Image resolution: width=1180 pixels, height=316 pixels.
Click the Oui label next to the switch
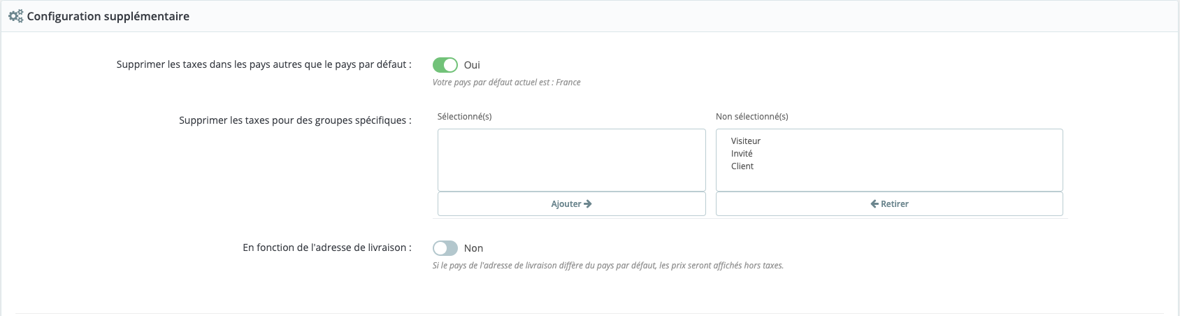tap(472, 65)
